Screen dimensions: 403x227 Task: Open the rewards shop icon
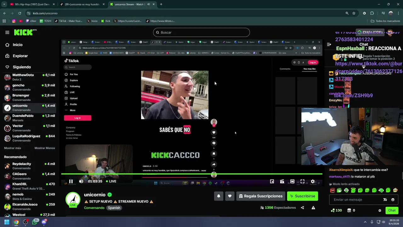[349, 210]
